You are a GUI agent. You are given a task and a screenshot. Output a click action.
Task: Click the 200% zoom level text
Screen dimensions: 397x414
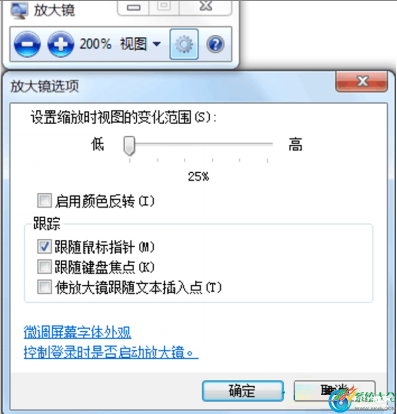click(x=95, y=44)
